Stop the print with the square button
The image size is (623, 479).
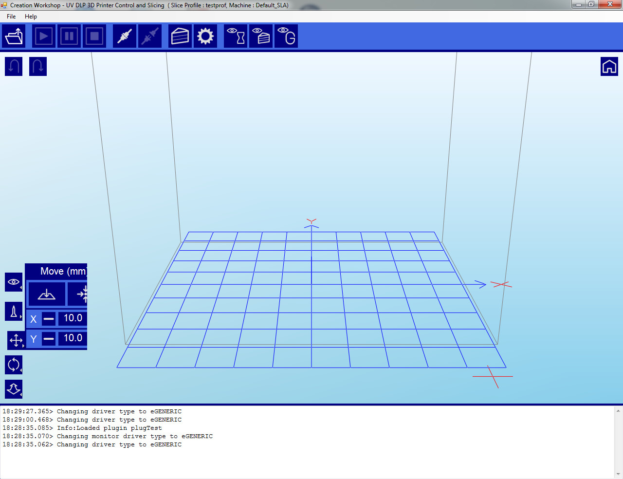click(94, 36)
